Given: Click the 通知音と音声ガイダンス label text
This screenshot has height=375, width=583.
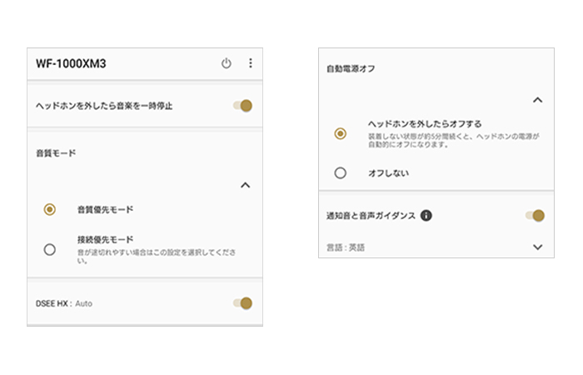Looking at the screenshot, I should click(x=371, y=216).
